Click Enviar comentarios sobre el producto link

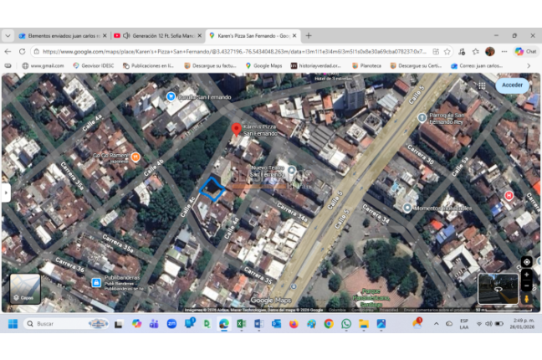point(437,310)
